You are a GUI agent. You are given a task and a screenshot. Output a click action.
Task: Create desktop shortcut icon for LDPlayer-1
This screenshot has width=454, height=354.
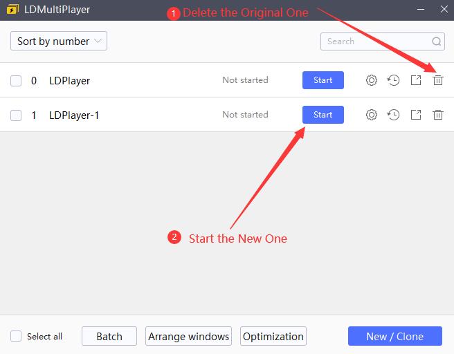[x=416, y=115]
